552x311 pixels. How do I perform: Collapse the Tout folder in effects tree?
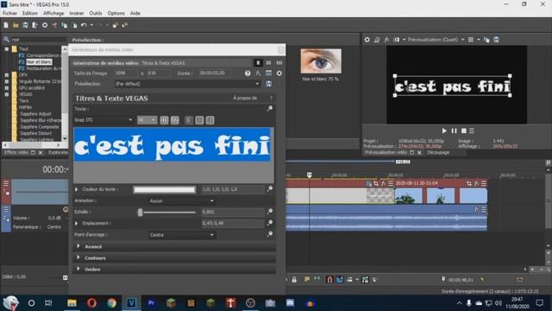pyautogui.click(x=7, y=49)
